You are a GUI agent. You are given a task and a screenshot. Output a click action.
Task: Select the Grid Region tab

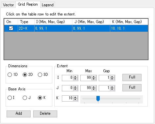point(28,4)
